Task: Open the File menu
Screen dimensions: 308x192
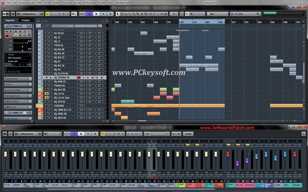Action: (9, 3)
